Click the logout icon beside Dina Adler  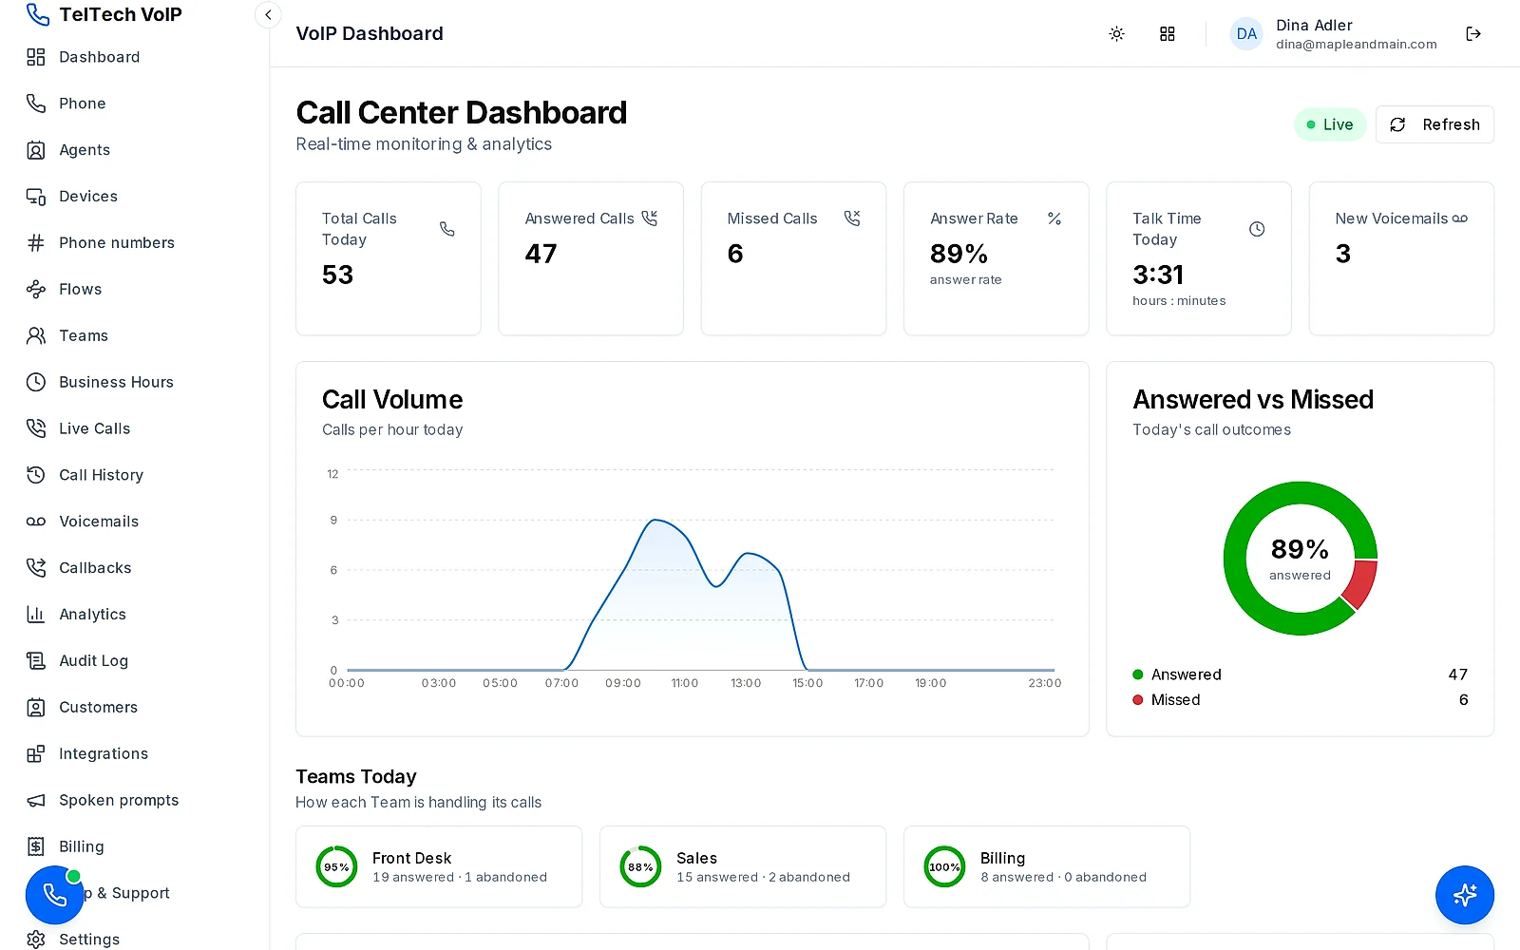(x=1473, y=34)
